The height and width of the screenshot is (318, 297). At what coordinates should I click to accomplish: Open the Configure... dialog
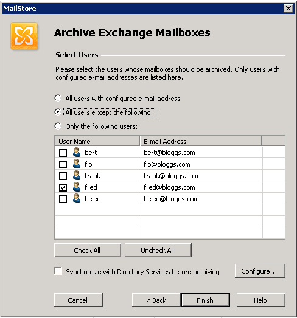(x=260, y=271)
